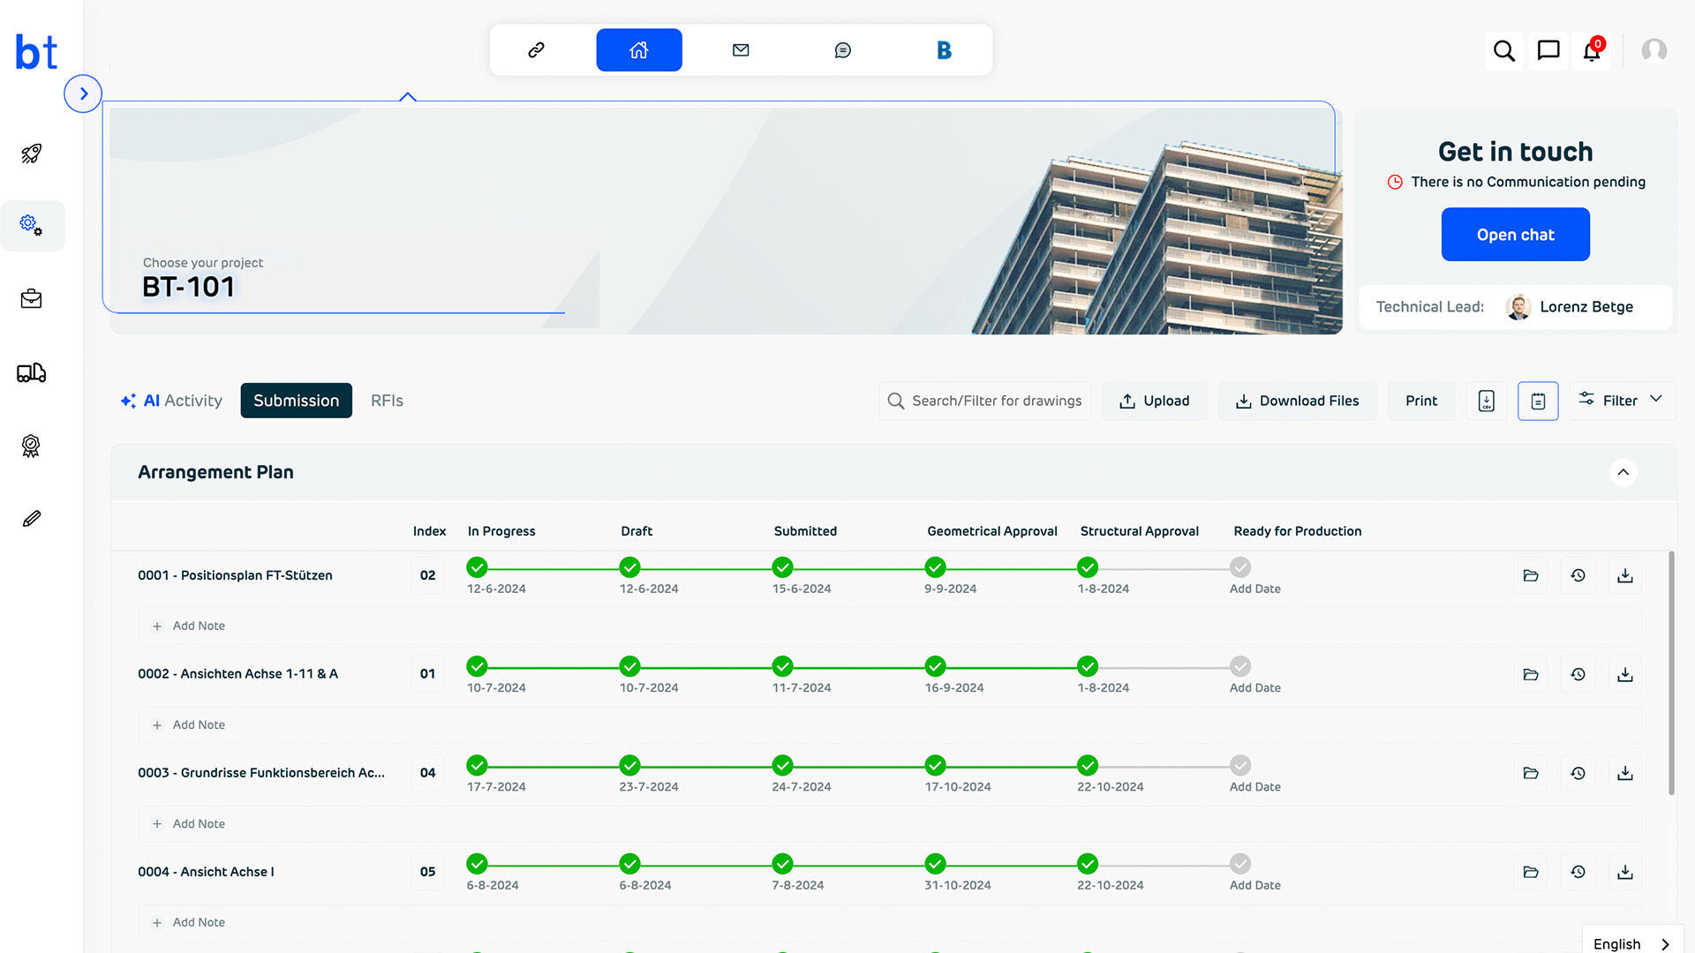Click Submitted checkmark dated 7-8-2024
This screenshot has width=1695, height=953.
pyautogui.click(x=782, y=864)
